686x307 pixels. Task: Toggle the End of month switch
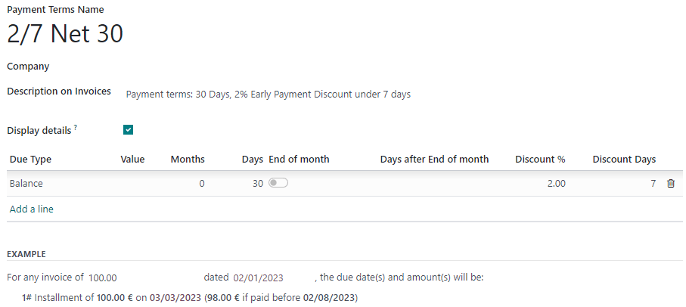tap(278, 183)
